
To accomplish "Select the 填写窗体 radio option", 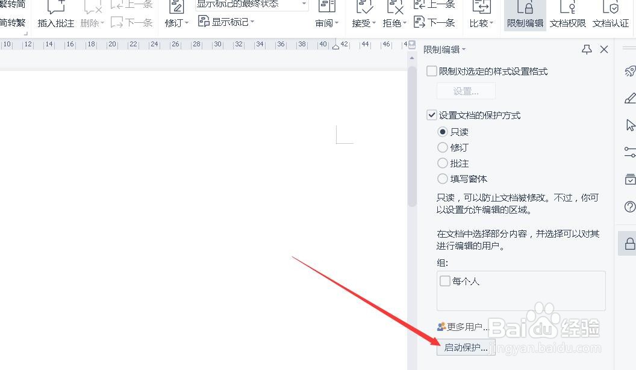I will (x=443, y=179).
